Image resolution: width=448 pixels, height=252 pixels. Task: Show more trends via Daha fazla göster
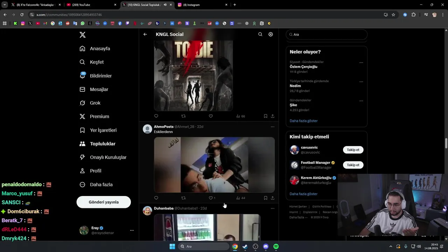(x=303, y=121)
